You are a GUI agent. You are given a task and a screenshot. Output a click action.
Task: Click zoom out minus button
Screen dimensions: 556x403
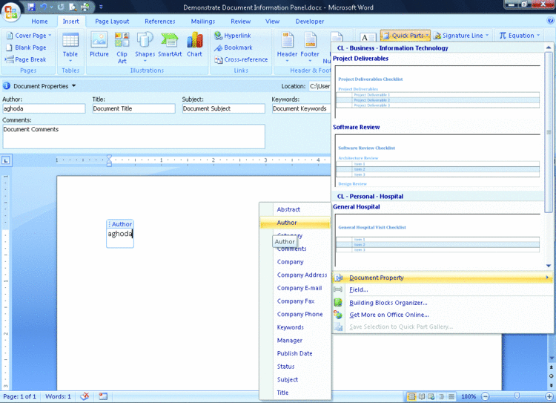pyautogui.click(x=486, y=396)
